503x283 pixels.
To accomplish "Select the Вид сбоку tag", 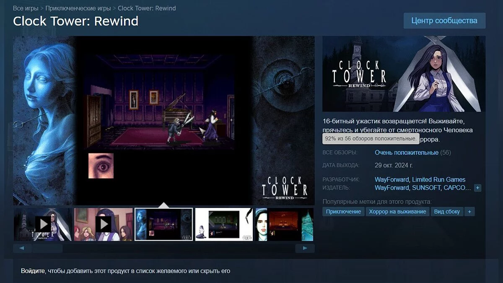I will point(447,212).
